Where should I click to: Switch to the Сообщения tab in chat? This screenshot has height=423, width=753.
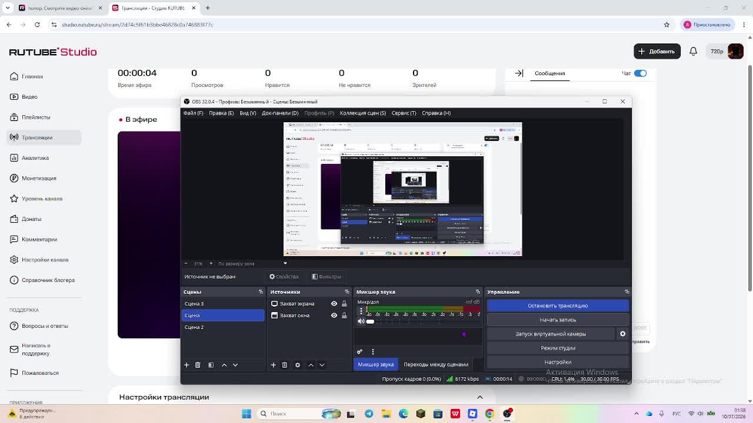point(549,73)
